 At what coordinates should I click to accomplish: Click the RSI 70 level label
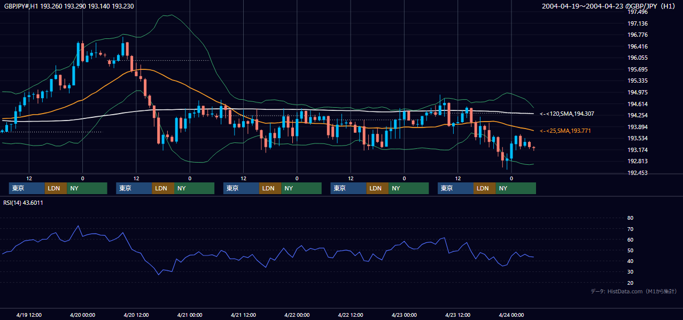[630, 229]
